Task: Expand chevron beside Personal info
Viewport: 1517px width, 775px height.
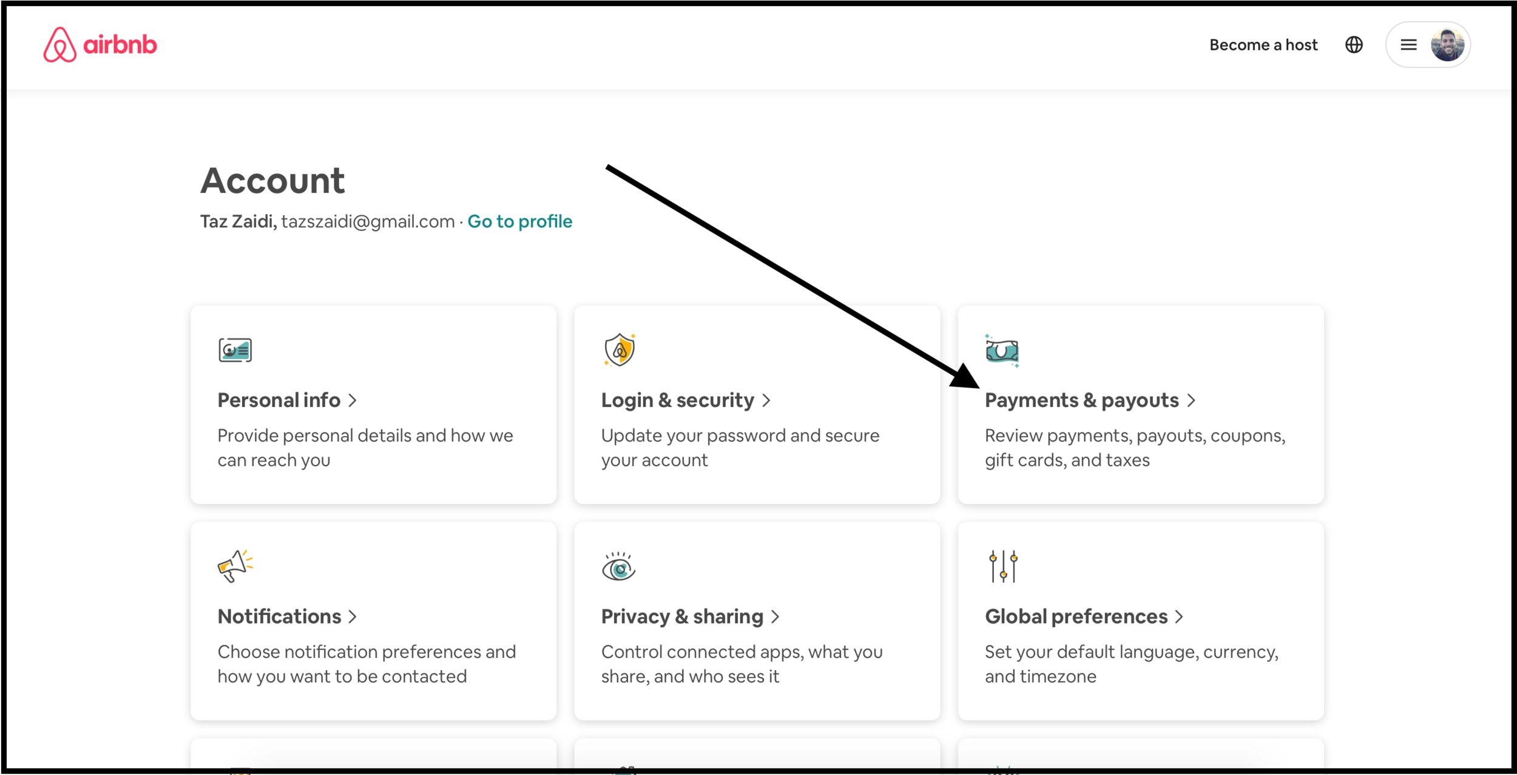Action: click(x=353, y=400)
